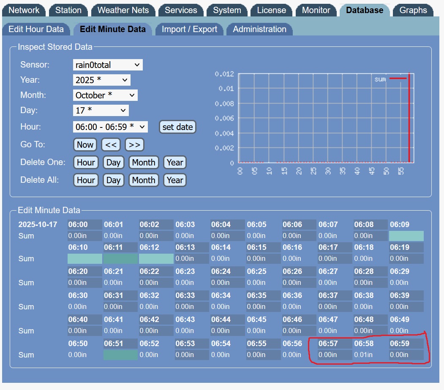Image resolution: width=444 pixels, height=390 pixels.
Task: Select the Import / Export sub-tab
Action: [189, 29]
